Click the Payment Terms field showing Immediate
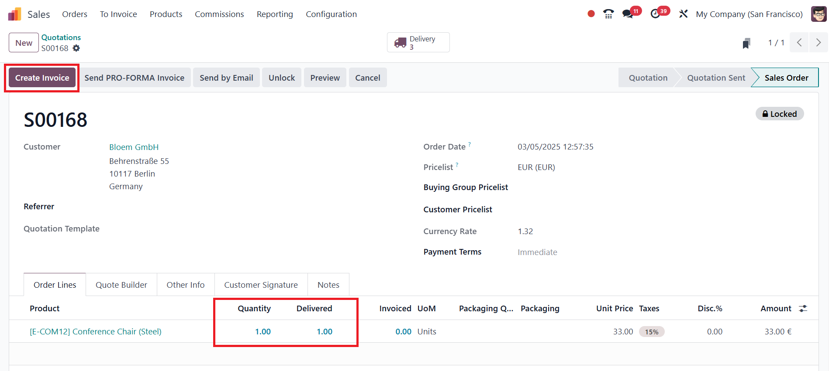The image size is (829, 371). tap(537, 252)
